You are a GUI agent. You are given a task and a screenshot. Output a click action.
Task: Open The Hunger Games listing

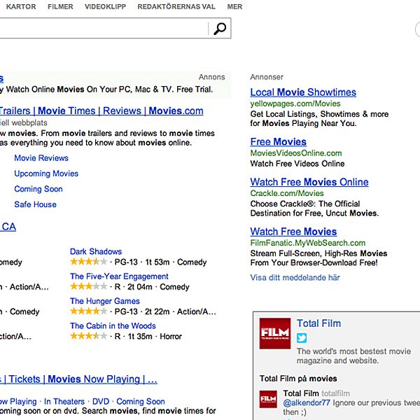click(104, 301)
